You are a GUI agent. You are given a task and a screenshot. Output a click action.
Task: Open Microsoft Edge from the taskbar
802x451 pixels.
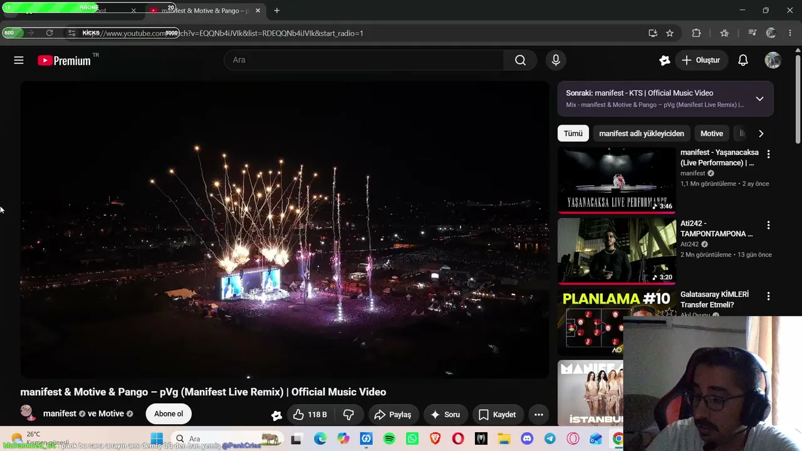pos(320,439)
